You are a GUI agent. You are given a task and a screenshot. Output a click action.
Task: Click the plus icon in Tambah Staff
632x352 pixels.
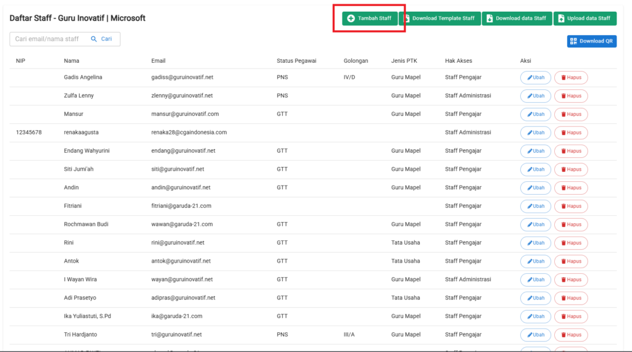click(x=351, y=18)
